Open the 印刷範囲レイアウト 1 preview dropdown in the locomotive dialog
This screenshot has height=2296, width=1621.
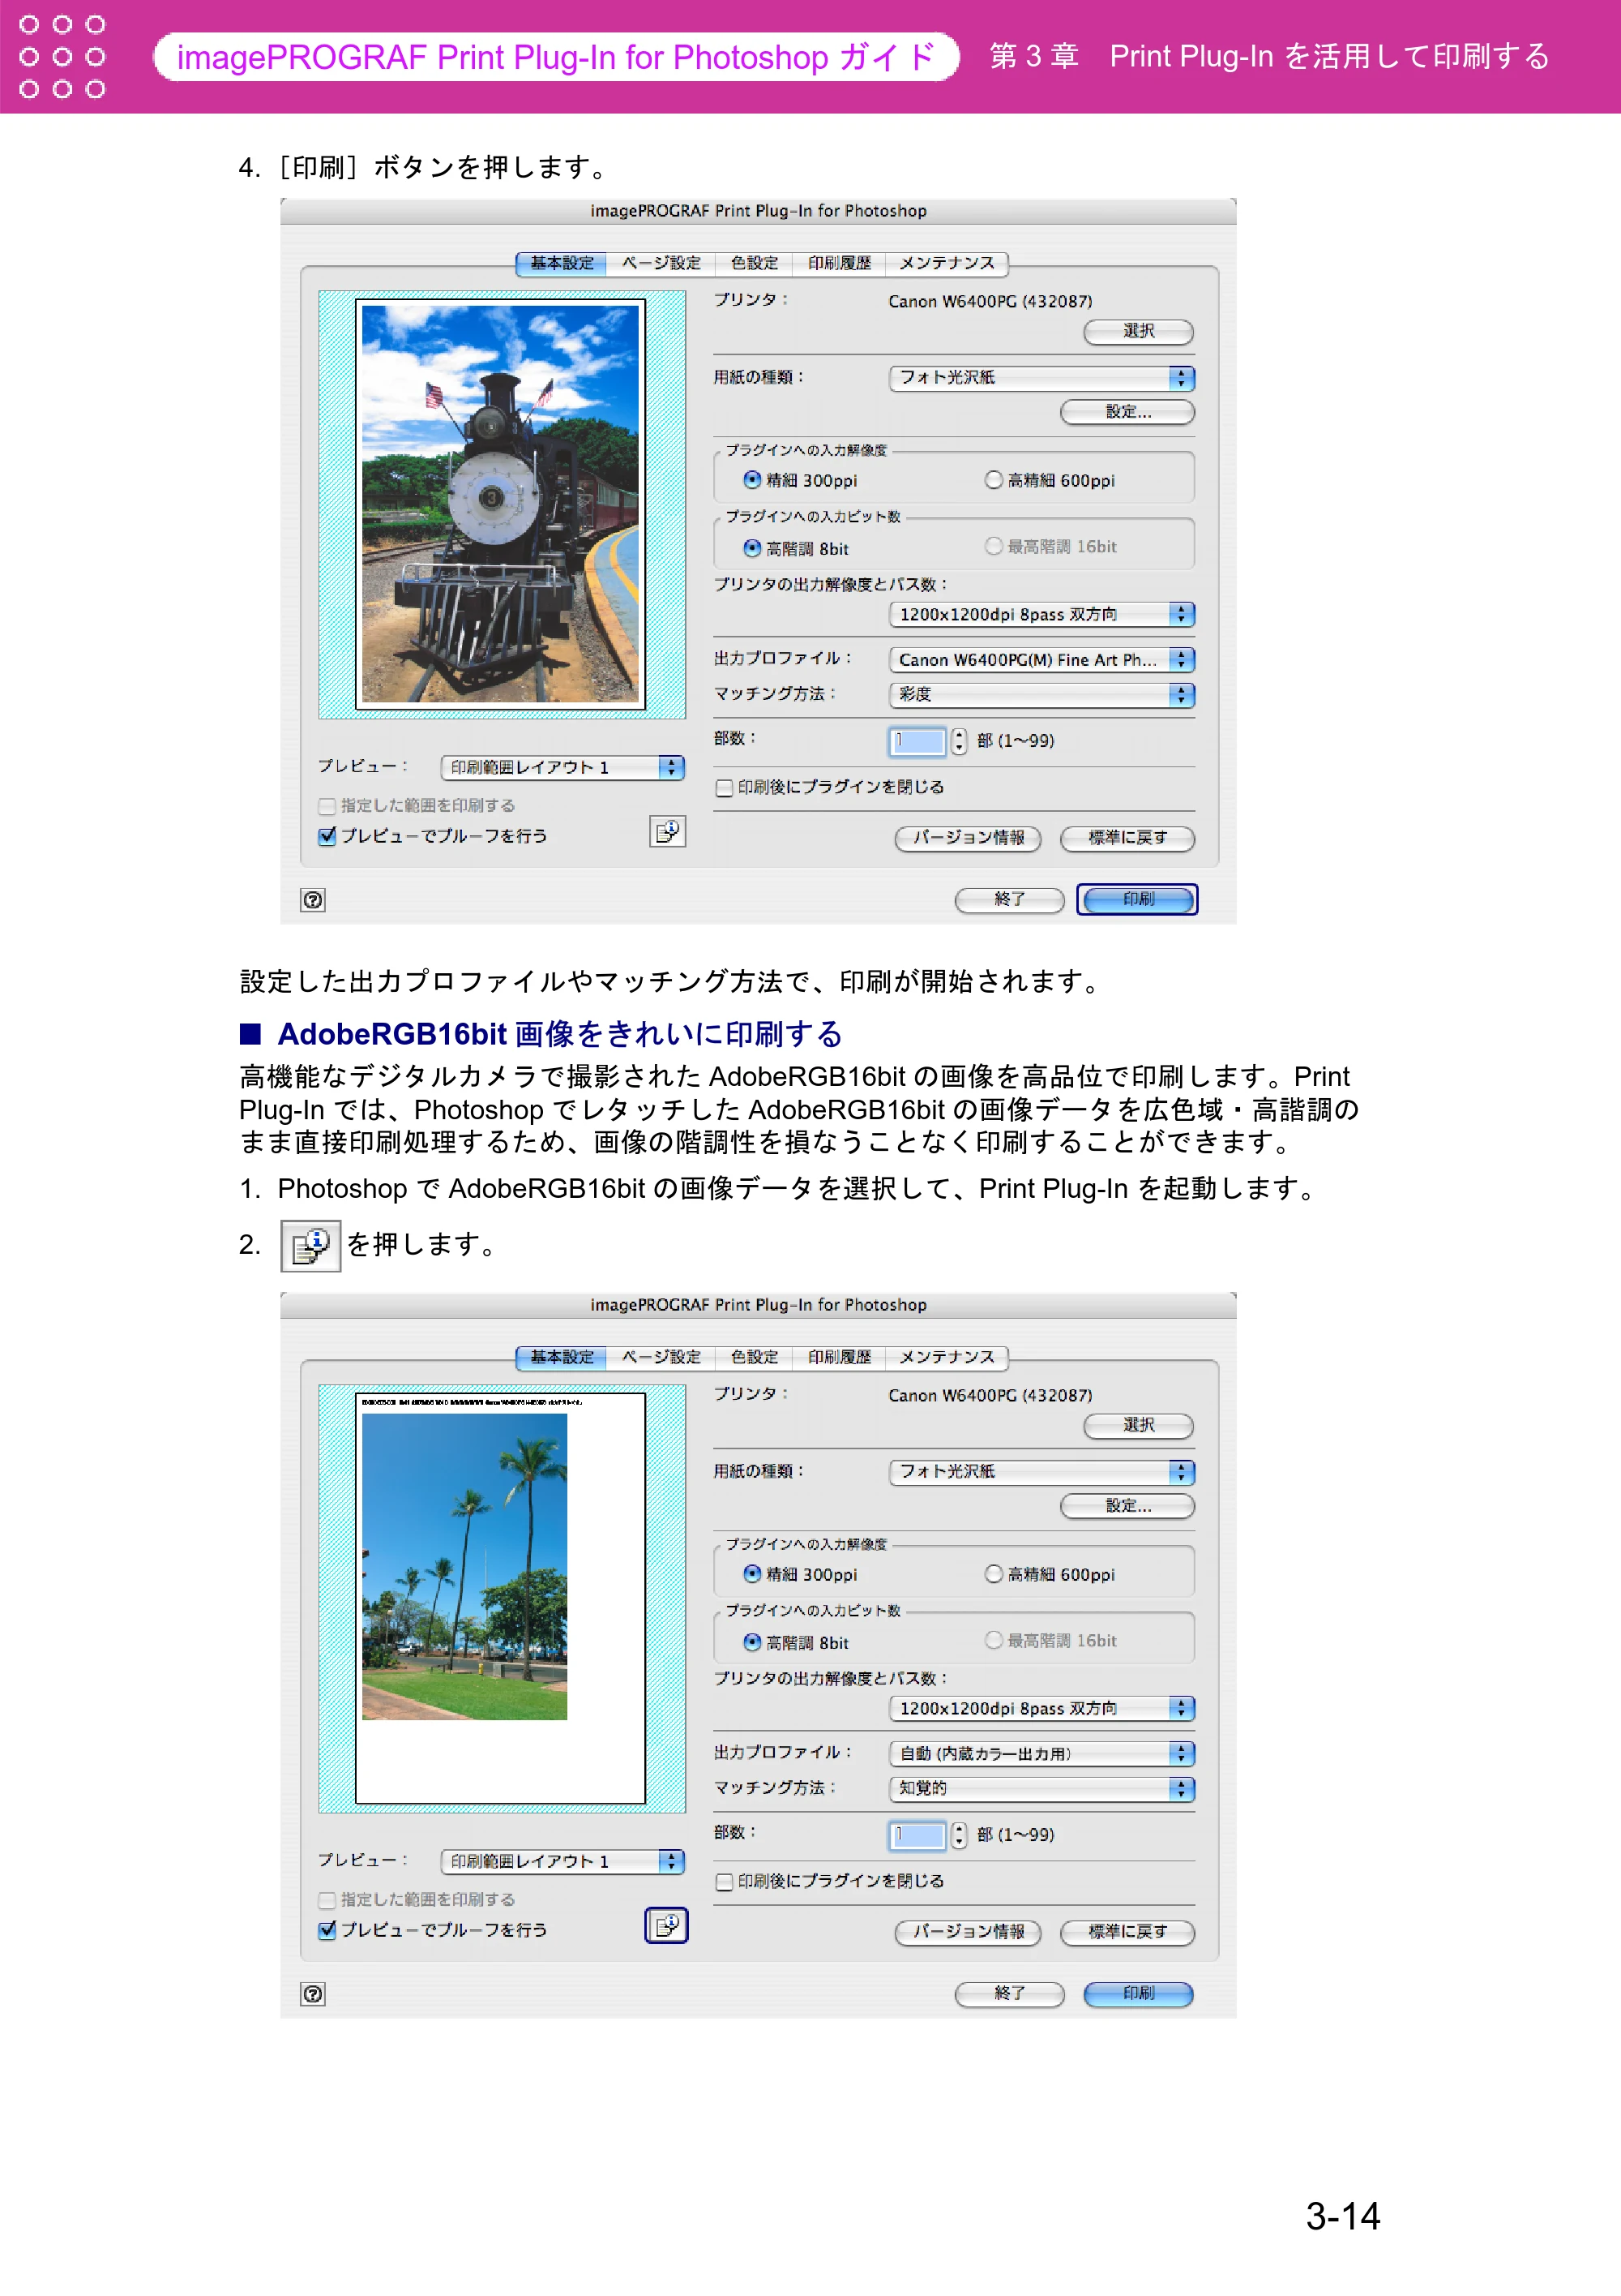562,768
